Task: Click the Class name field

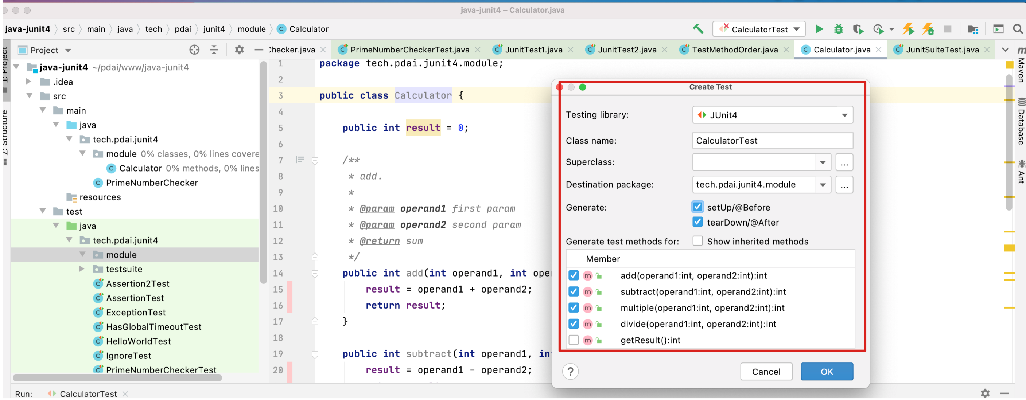Action: tap(772, 141)
